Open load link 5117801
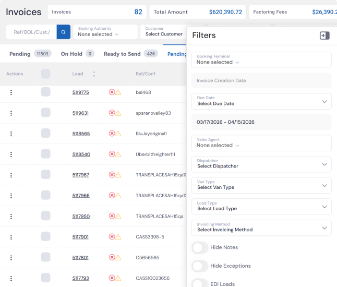Viewport: 337px width, 287px height. point(80,258)
